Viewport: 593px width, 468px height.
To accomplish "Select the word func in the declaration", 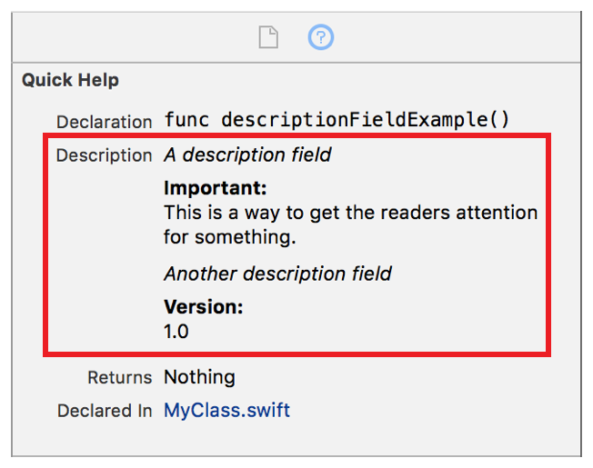I will (x=187, y=120).
